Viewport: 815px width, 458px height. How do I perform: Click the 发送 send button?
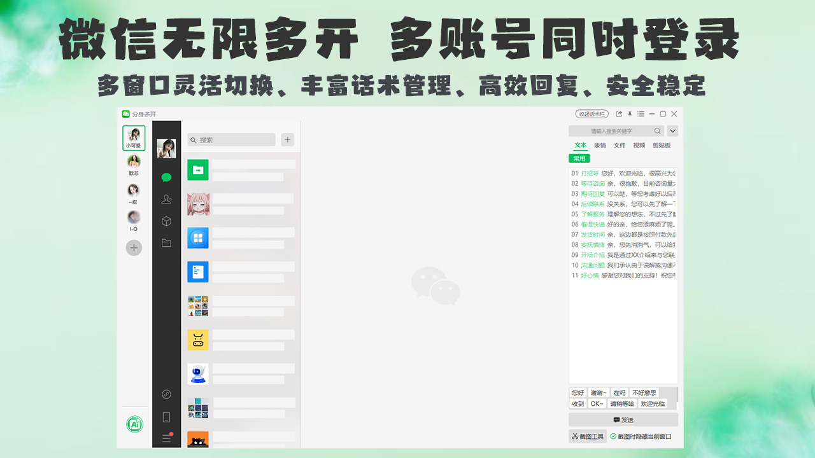point(623,420)
